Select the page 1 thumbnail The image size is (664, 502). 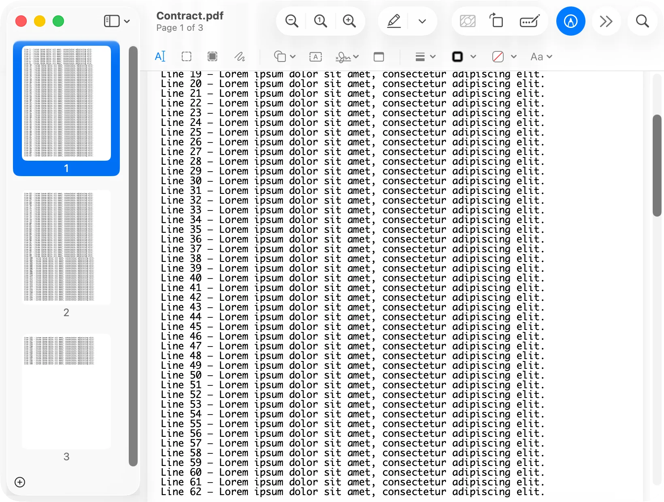pos(66,103)
